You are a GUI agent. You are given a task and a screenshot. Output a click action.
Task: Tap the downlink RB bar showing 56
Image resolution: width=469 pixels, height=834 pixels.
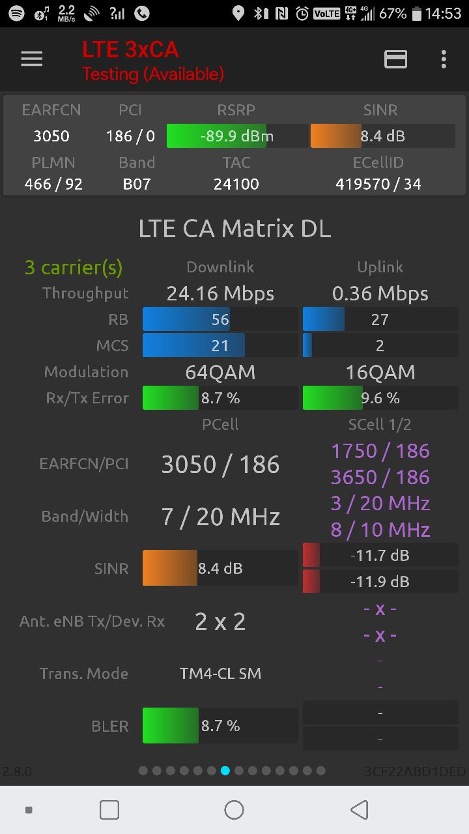tap(220, 319)
